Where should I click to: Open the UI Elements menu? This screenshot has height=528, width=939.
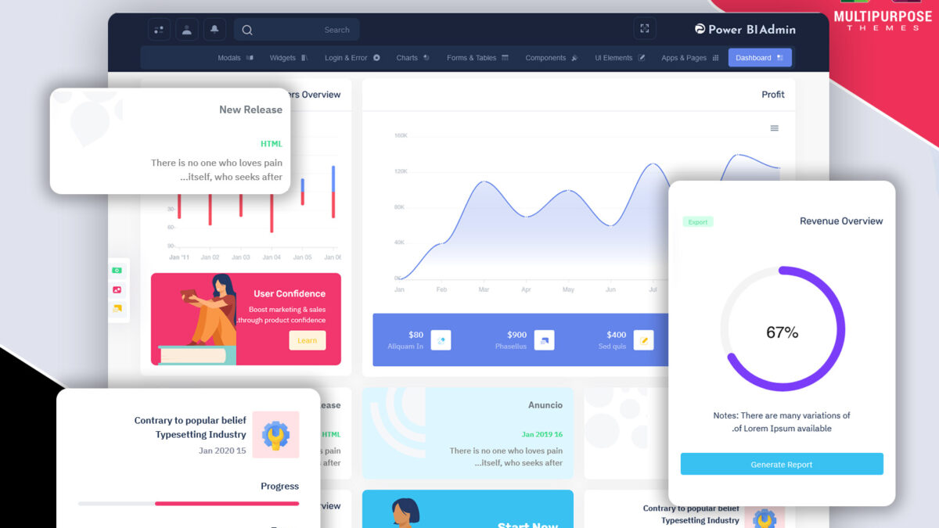pyautogui.click(x=620, y=58)
